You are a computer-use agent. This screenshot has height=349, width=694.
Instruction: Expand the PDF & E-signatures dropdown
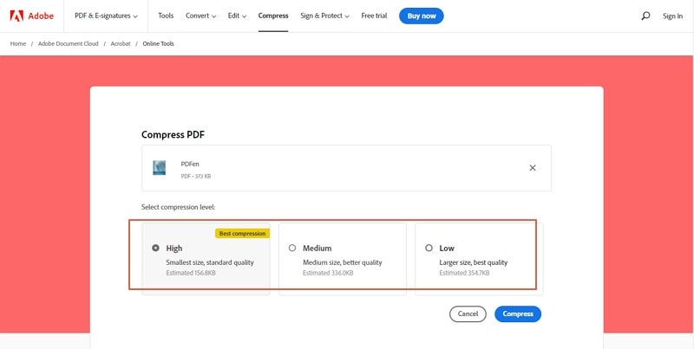tap(106, 16)
